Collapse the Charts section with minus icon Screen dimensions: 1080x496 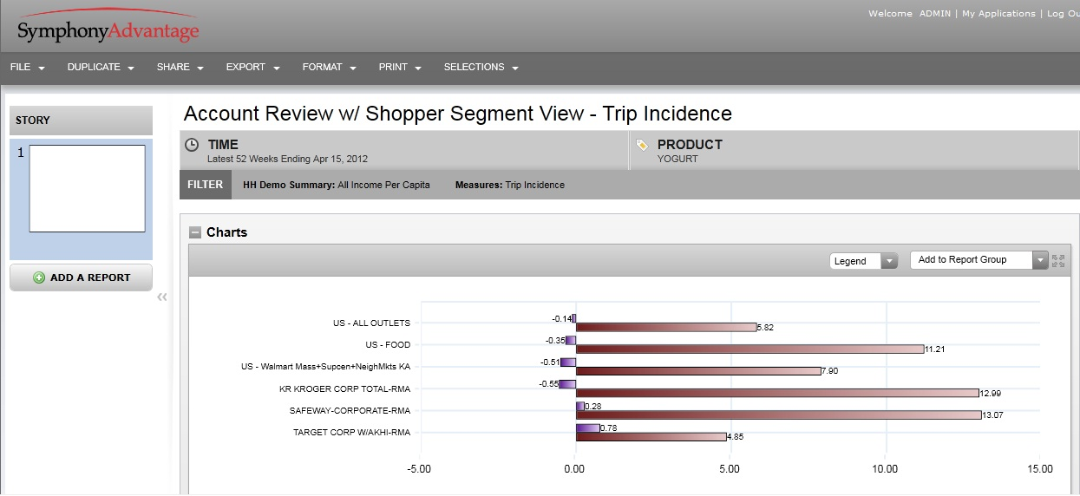195,232
